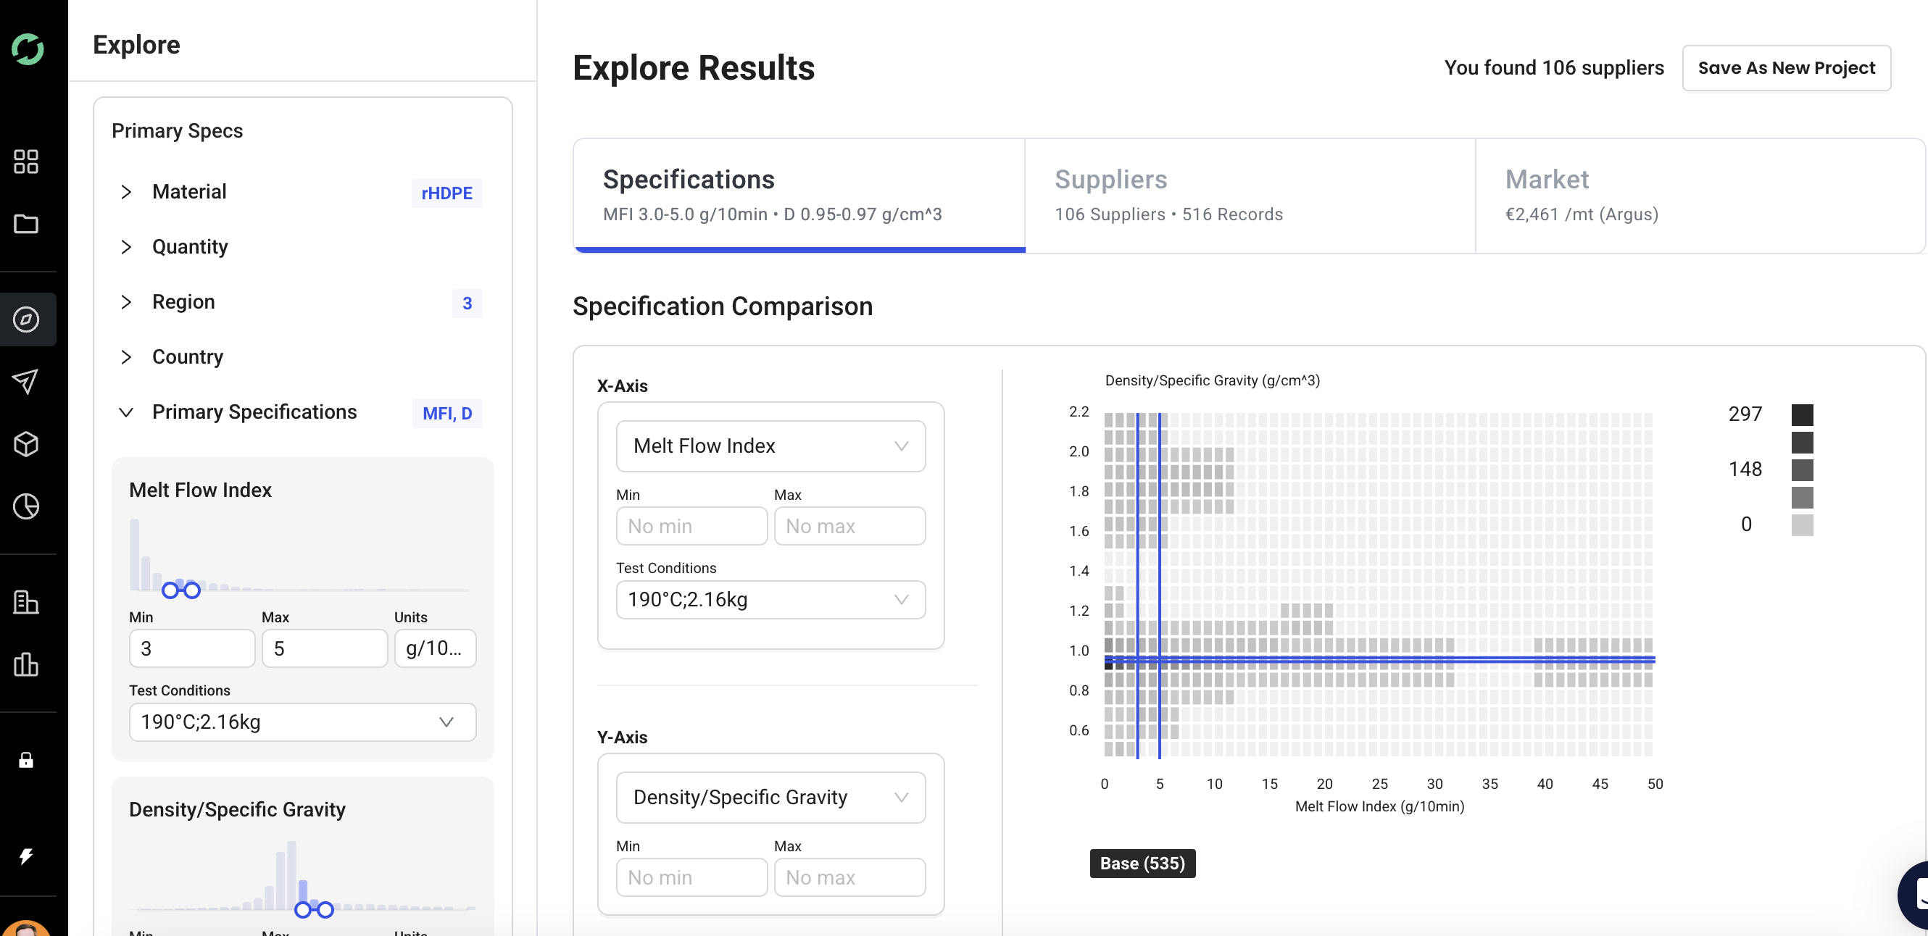Click the Y-Axis No min input
The height and width of the screenshot is (936, 1928).
(x=691, y=877)
